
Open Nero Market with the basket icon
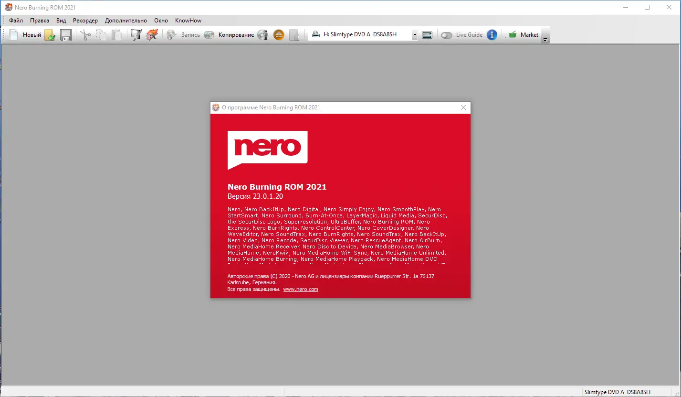tap(524, 35)
